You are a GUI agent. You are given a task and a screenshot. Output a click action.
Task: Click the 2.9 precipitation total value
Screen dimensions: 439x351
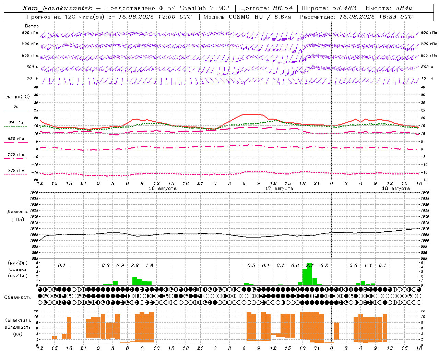[x=135, y=266]
